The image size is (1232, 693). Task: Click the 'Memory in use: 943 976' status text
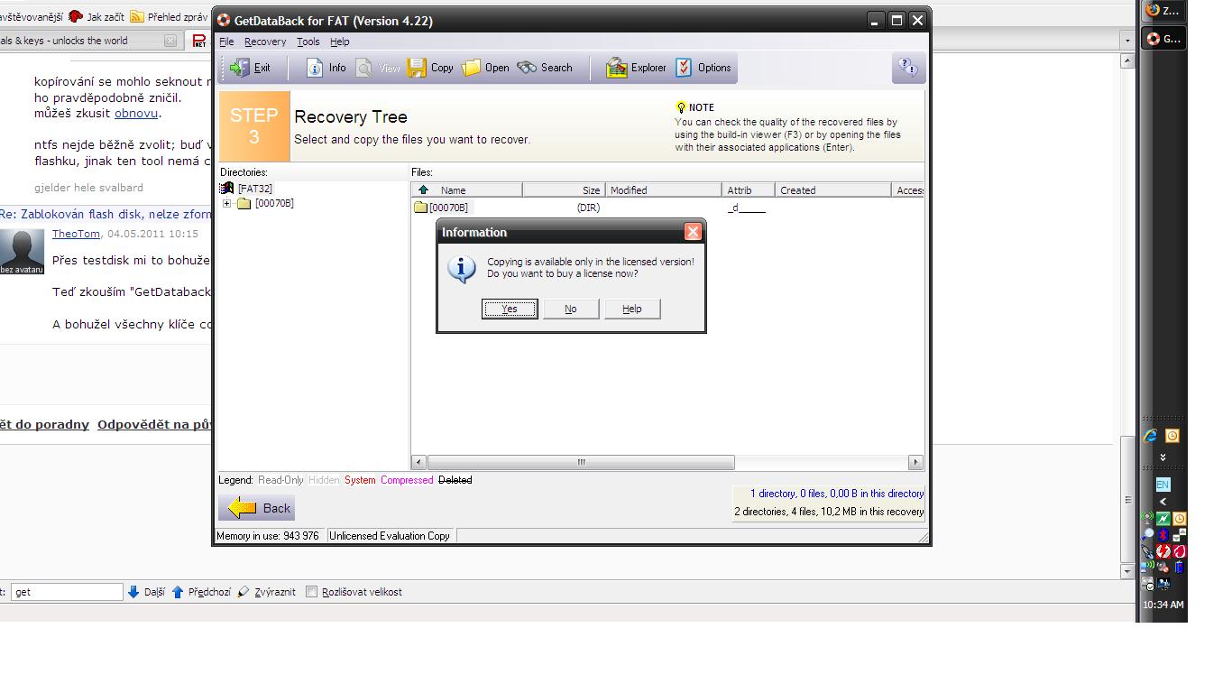pos(268,536)
